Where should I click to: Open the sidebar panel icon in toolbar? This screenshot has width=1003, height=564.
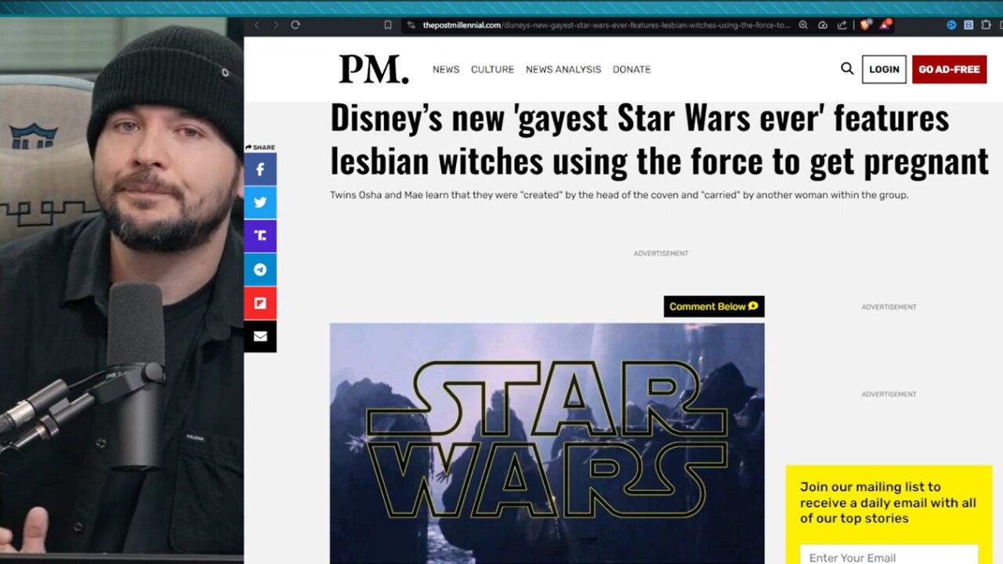point(969,25)
